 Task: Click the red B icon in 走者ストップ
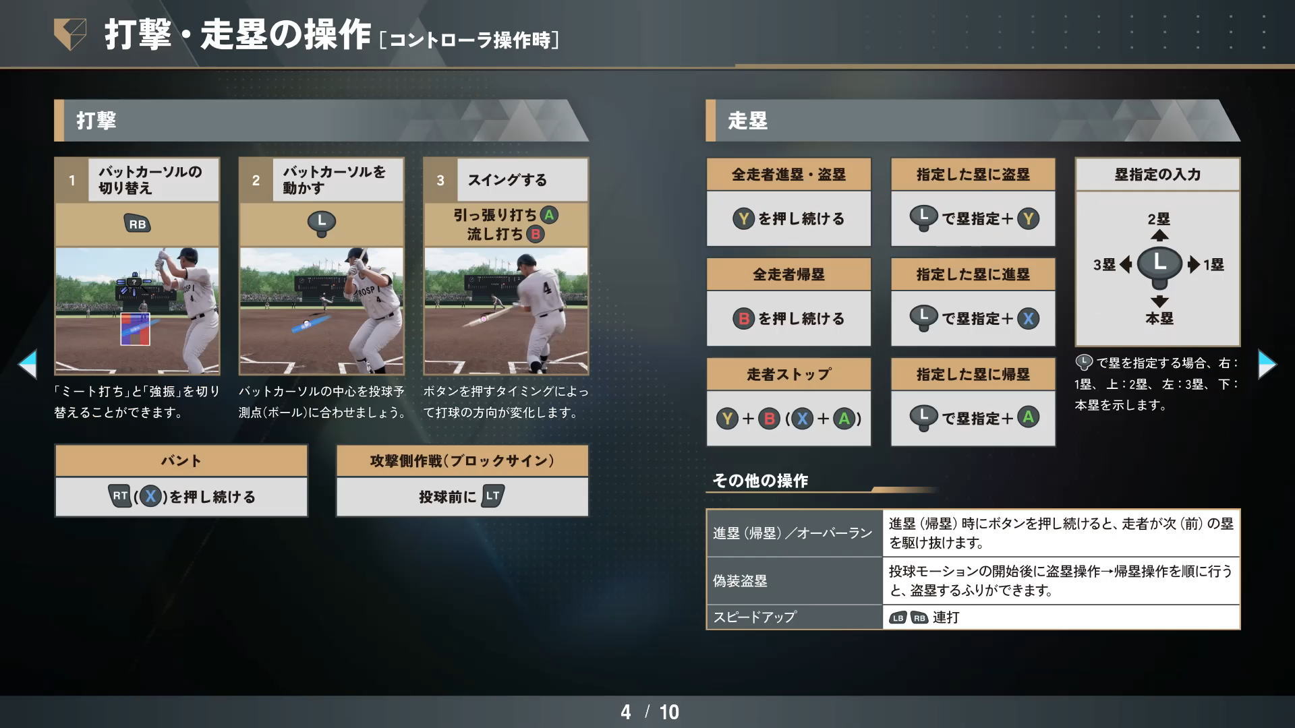pyautogui.click(x=769, y=419)
